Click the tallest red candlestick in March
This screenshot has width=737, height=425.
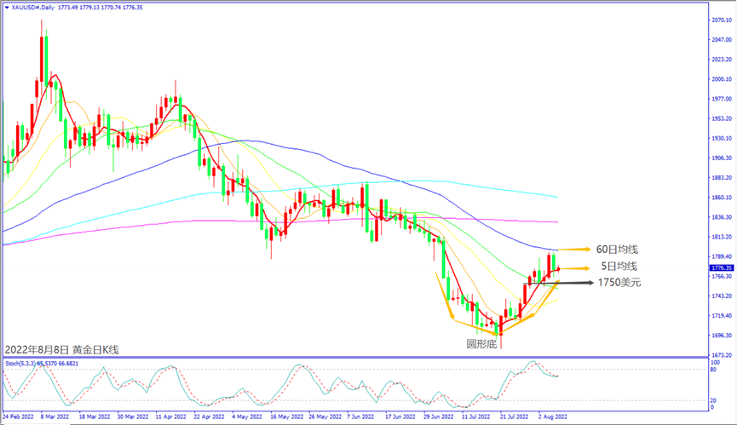[41, 61]
